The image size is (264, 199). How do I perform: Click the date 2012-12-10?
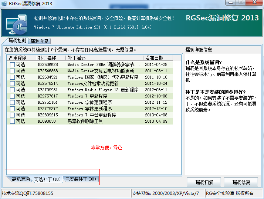[x=156, y=109]
